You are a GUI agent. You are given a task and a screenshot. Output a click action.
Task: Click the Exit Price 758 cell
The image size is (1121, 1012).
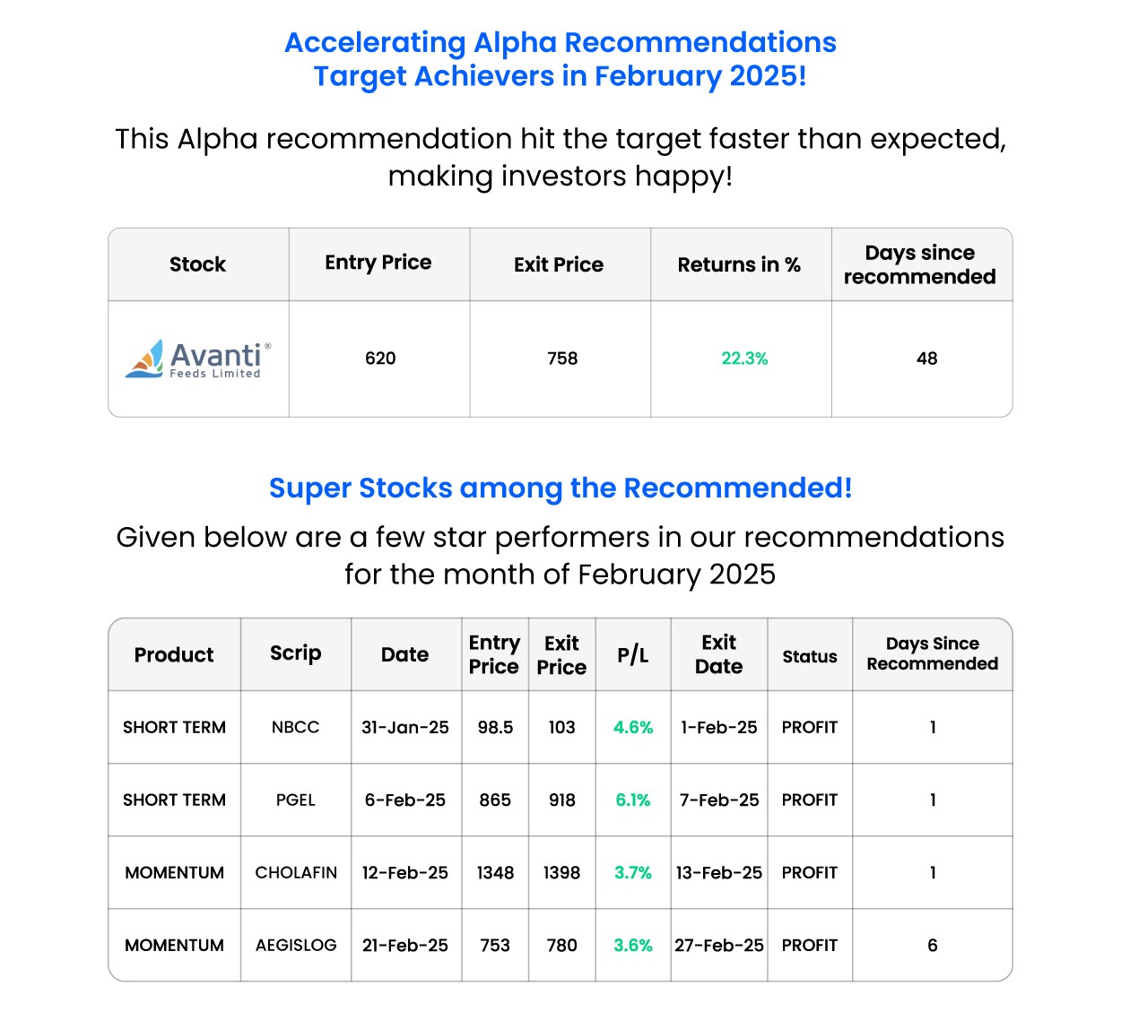pyautogui.click(x=562, y=359)
